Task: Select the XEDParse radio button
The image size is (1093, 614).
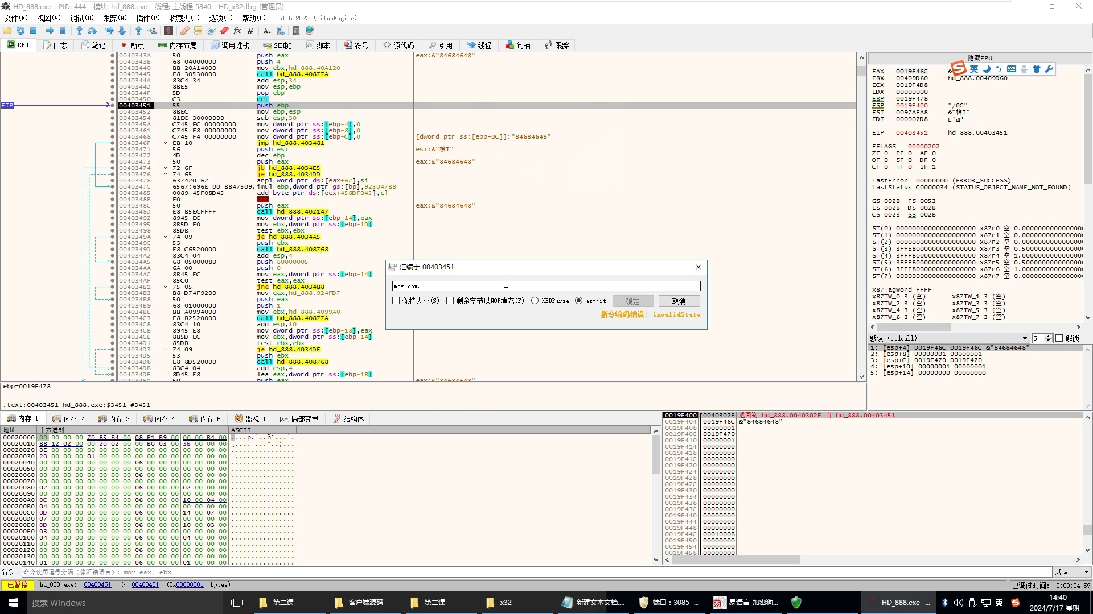Action: (x=535, y=301)
